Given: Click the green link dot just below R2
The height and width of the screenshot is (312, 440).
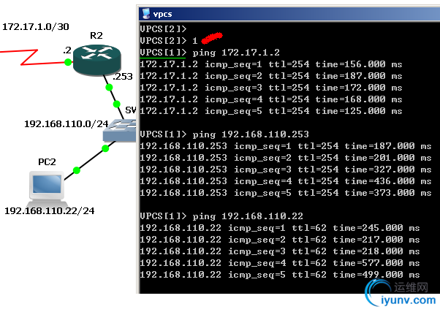Looking at the screenshot, I should pyautogui.click(x=109, y=88).
